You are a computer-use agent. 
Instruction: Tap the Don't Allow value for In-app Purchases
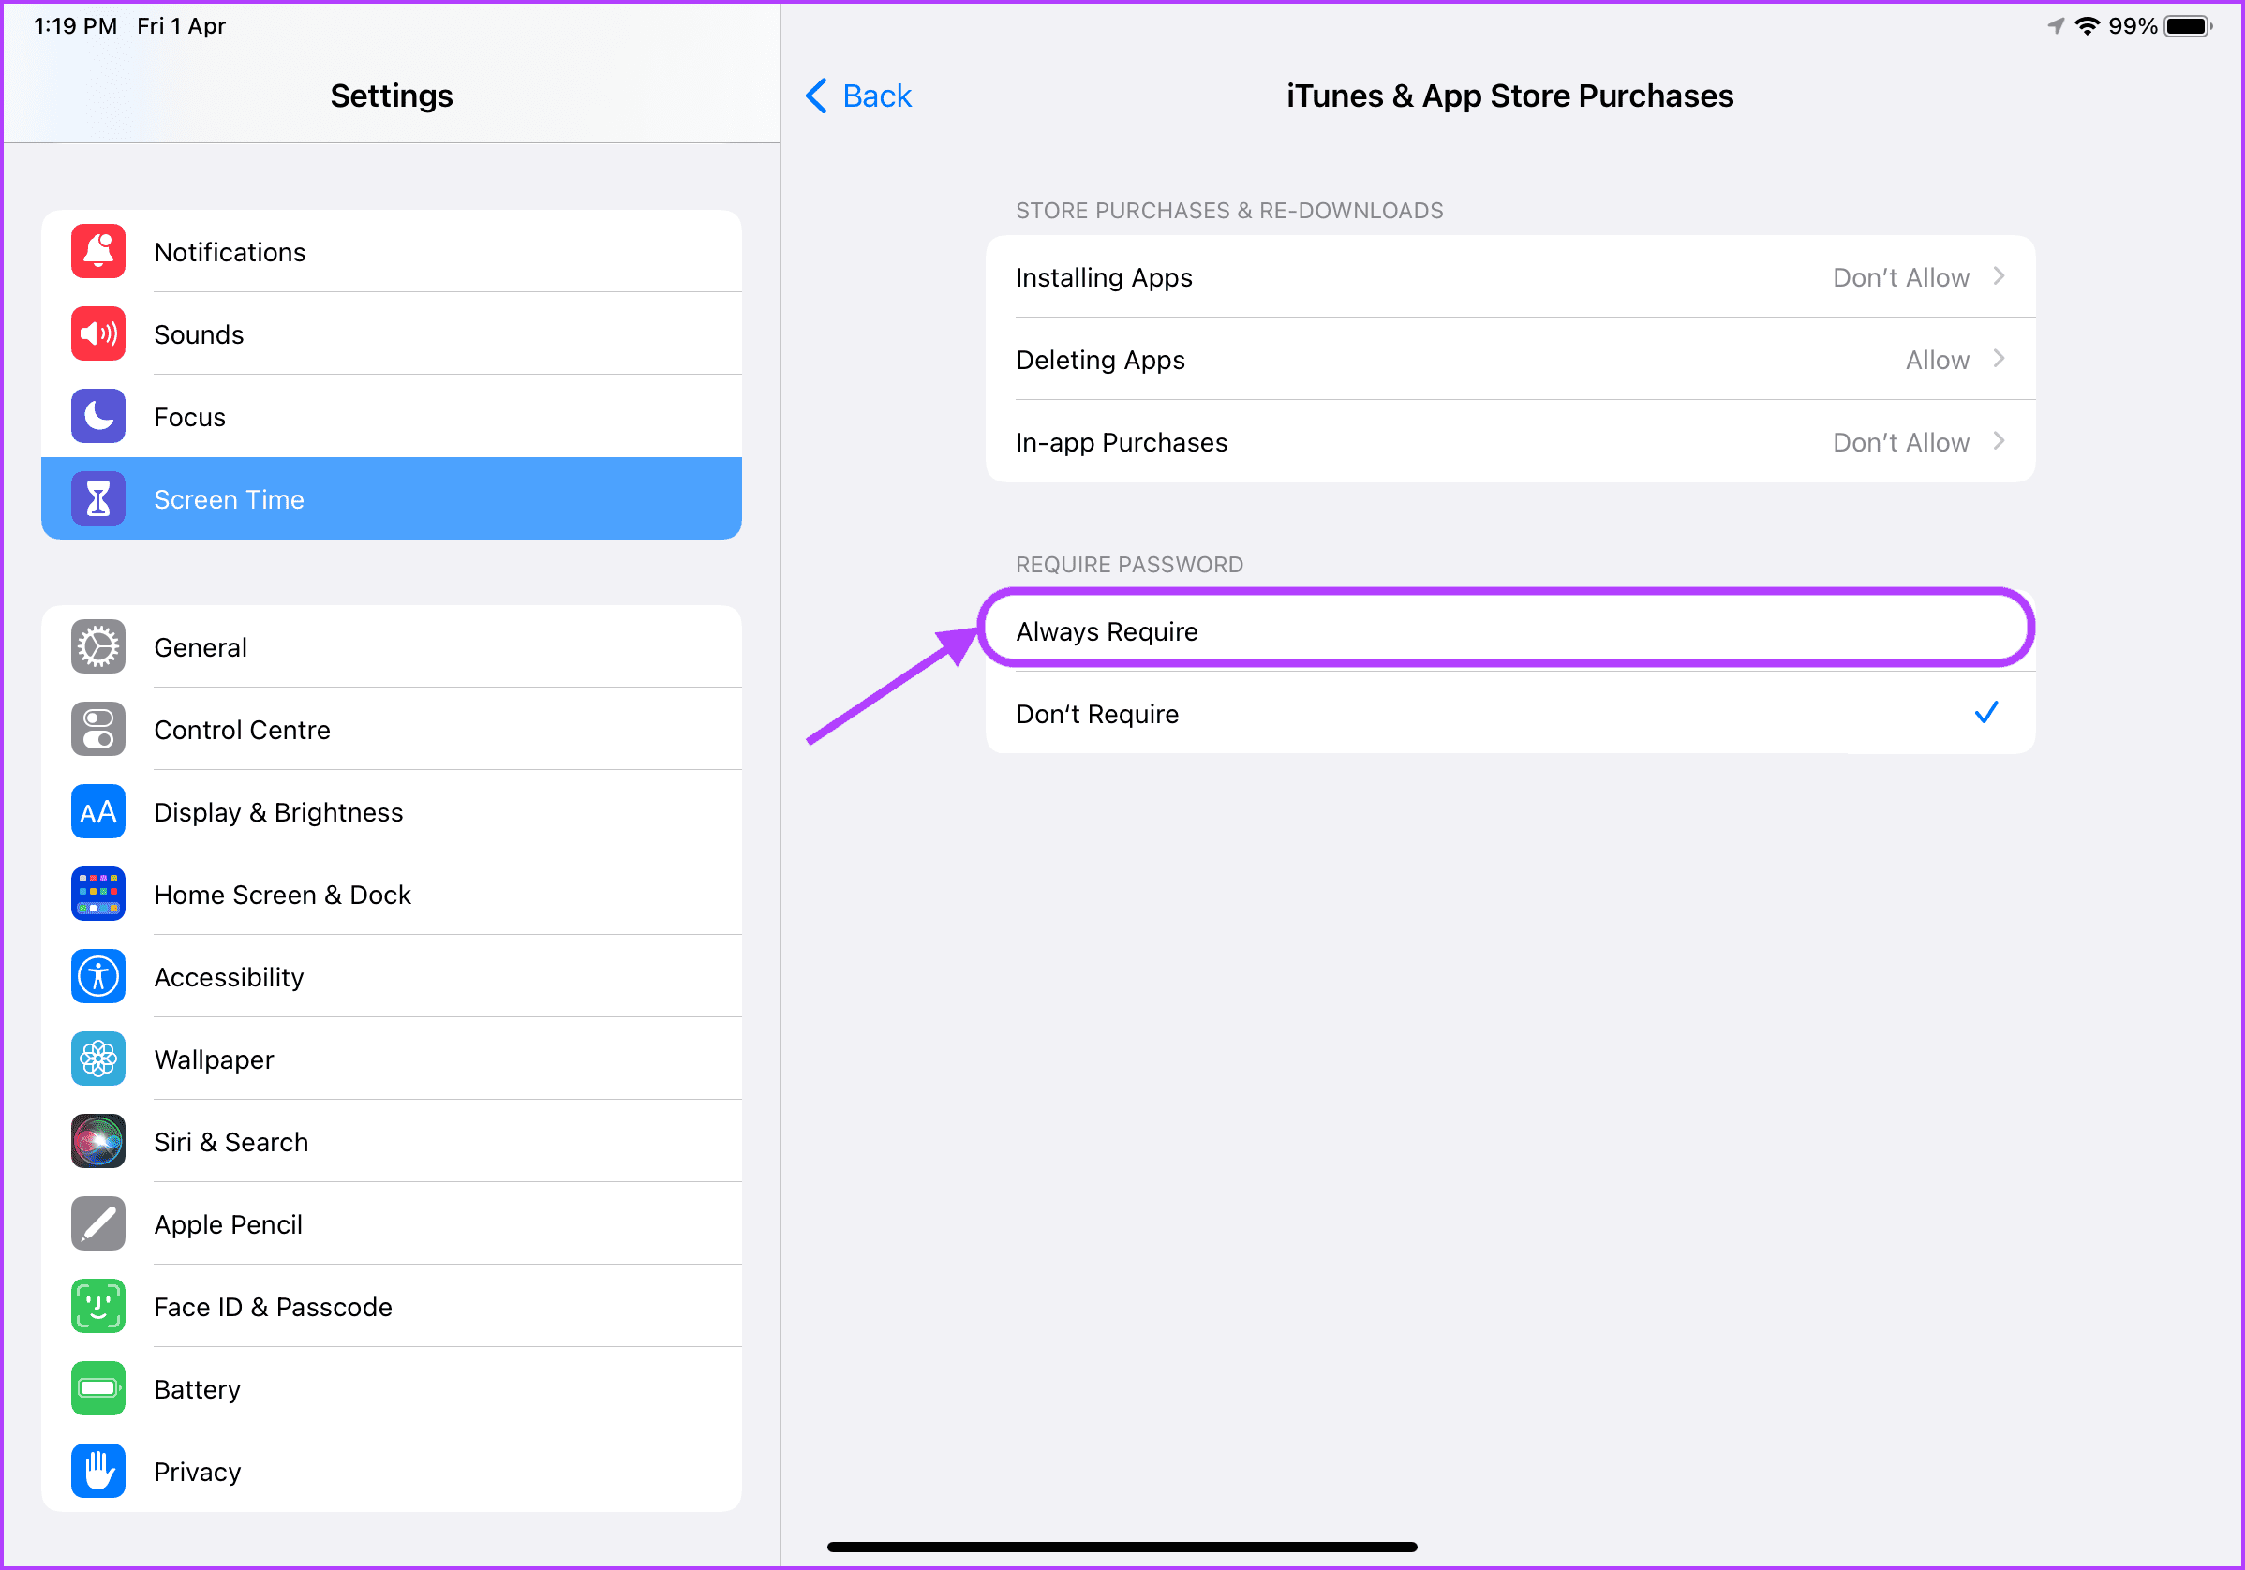click(1901, 442)
